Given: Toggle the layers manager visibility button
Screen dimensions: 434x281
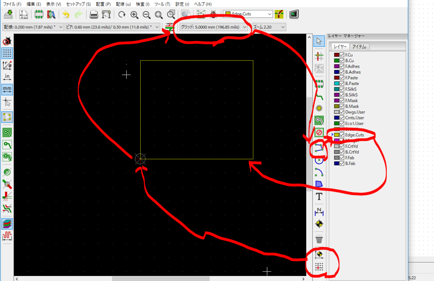Looking at the screenshot, I should point(7,224).
